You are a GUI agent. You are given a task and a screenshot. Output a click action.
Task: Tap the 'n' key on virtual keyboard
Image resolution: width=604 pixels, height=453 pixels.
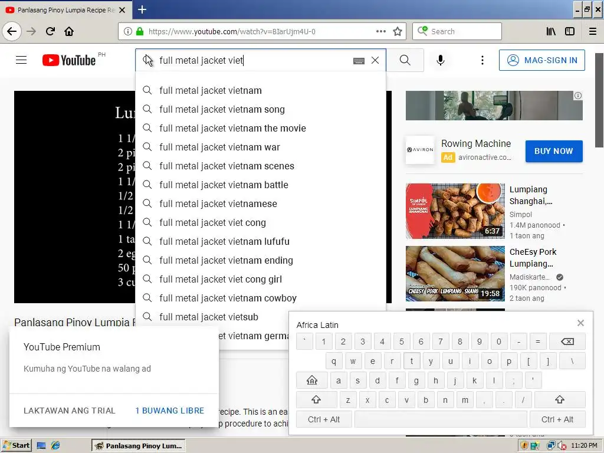(445, 400)
